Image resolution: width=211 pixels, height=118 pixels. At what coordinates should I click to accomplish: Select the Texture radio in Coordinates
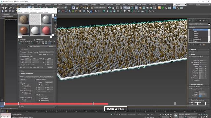(20, 52)
